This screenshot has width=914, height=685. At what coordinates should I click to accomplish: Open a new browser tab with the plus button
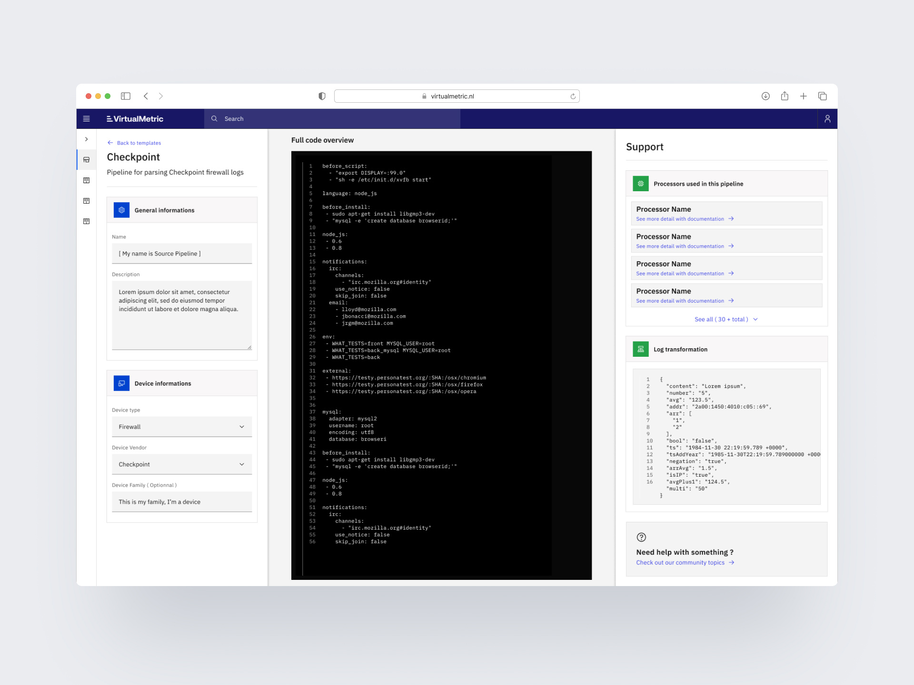pos(804,96)
